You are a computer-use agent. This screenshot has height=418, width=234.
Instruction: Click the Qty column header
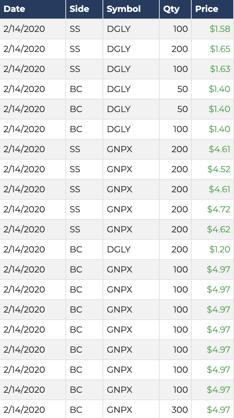171,9
